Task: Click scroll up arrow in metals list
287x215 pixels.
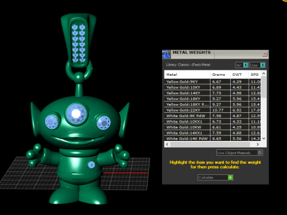Action: [x=264, y=73]
